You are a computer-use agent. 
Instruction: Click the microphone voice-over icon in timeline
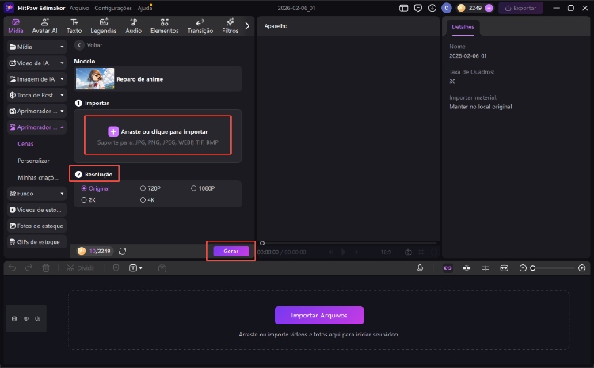coord(420,268)
